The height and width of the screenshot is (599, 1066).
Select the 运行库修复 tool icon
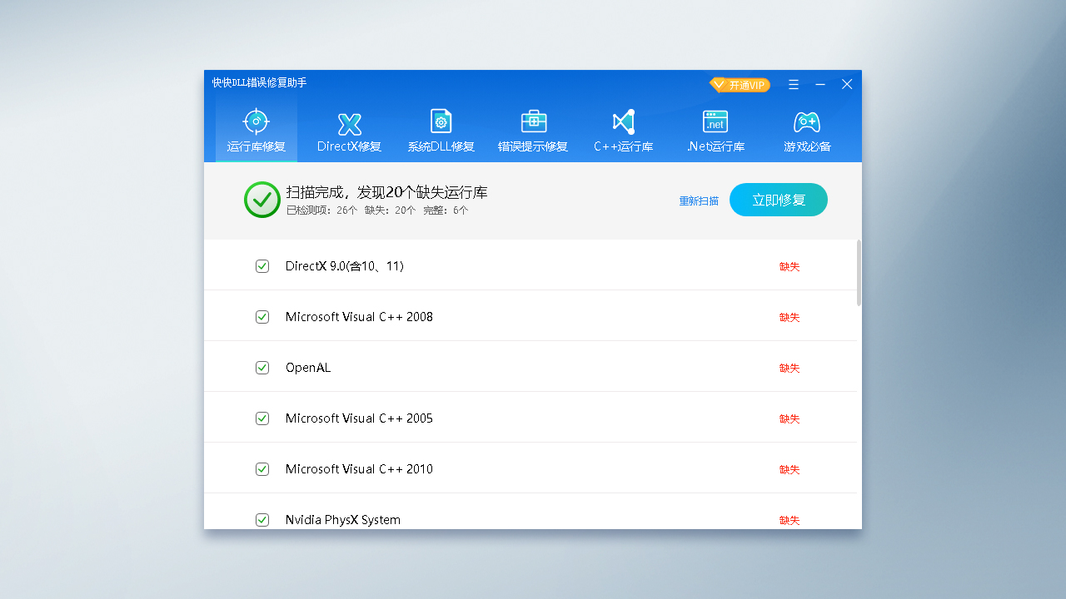pos(256,121)
